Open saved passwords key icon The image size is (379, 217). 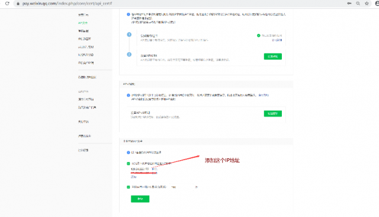click(x=349, y=4)
